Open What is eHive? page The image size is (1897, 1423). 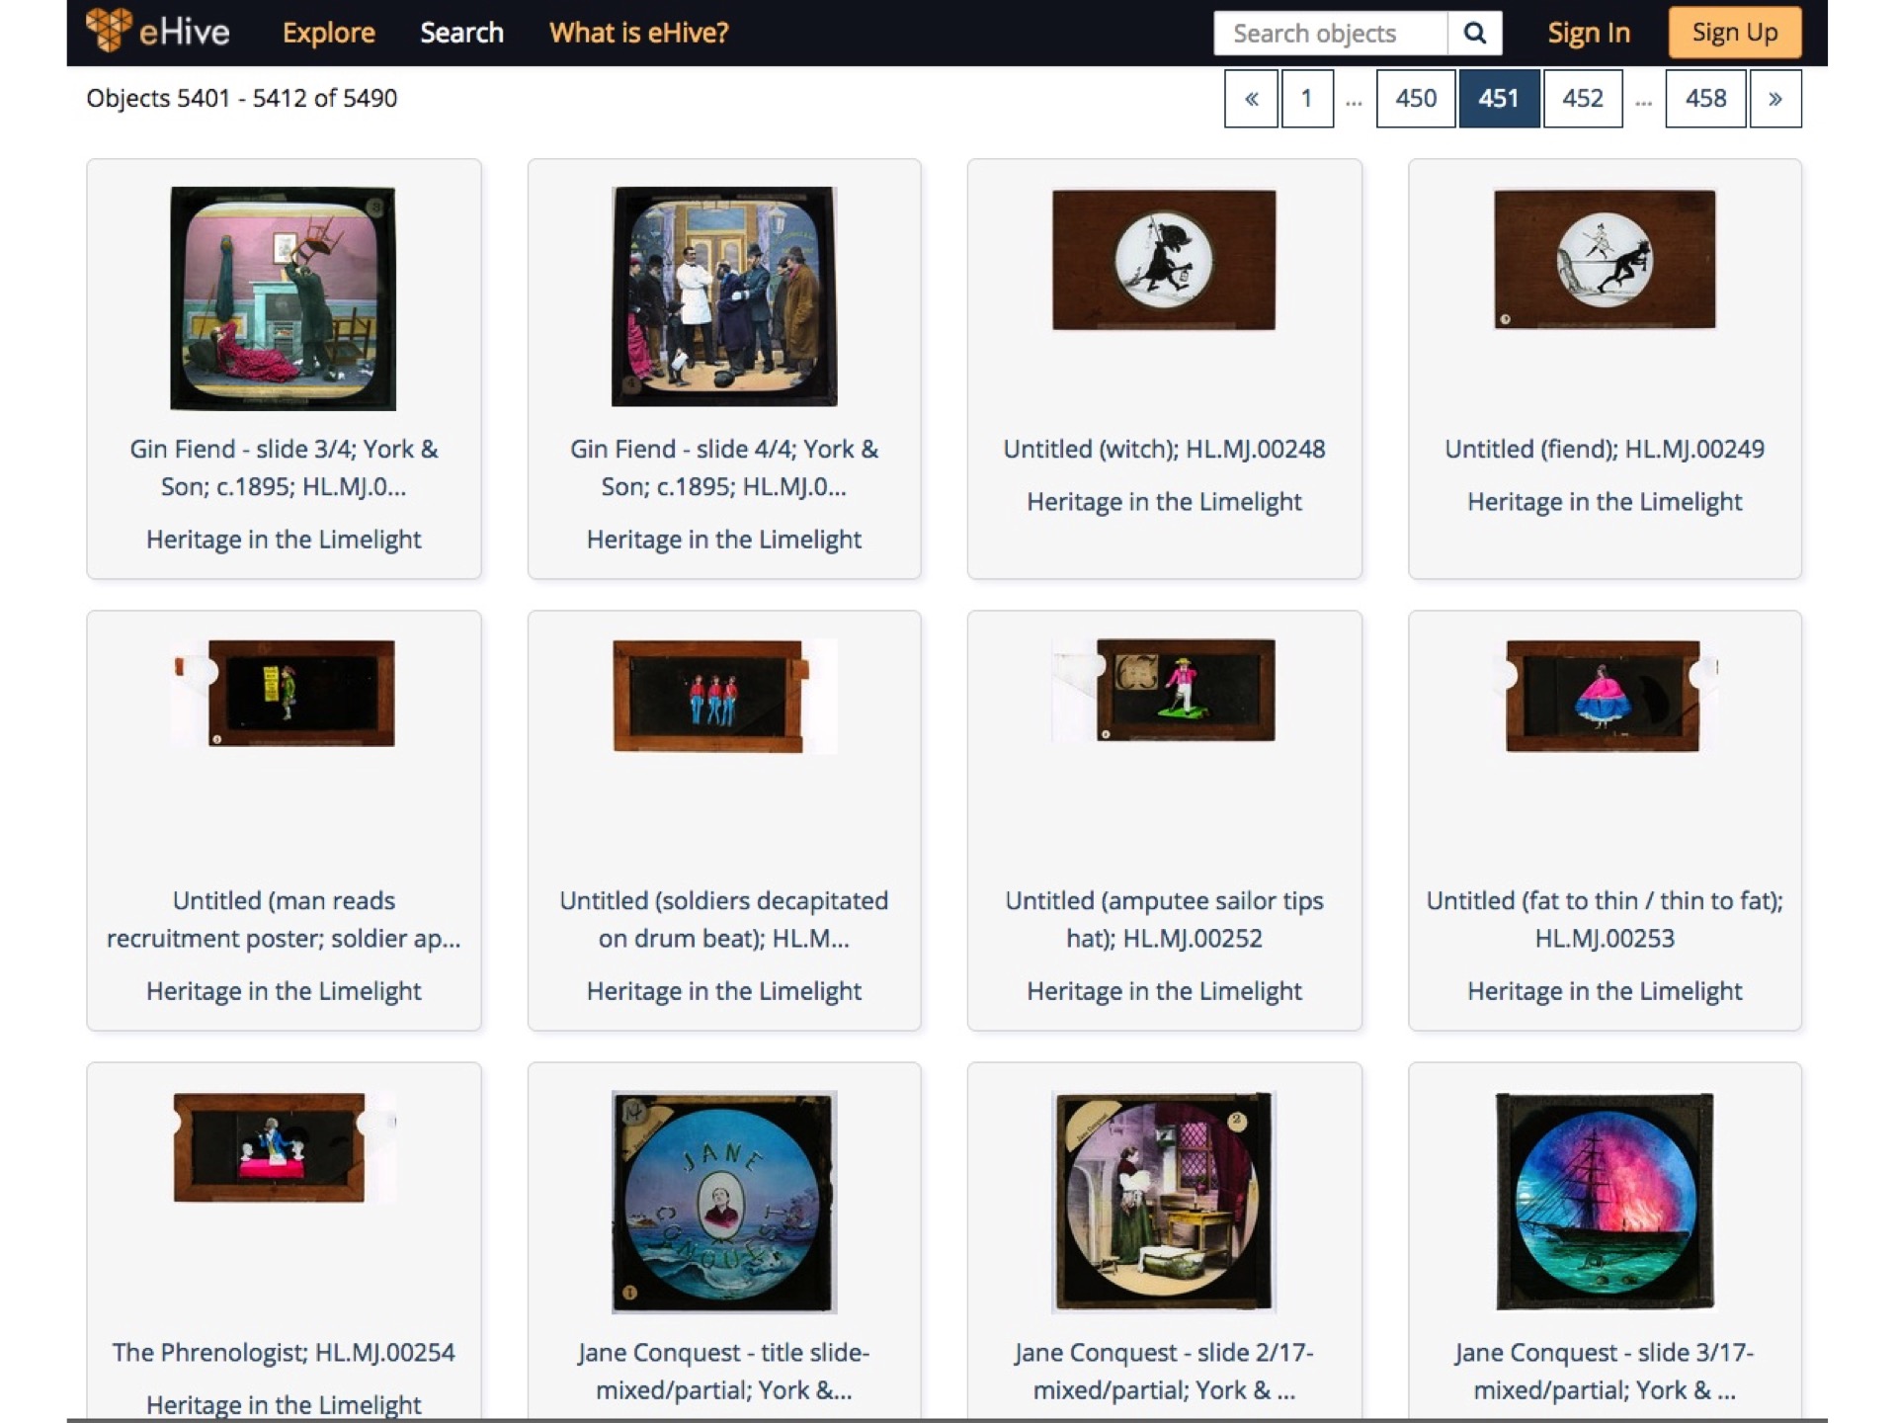tap(638, 33)
